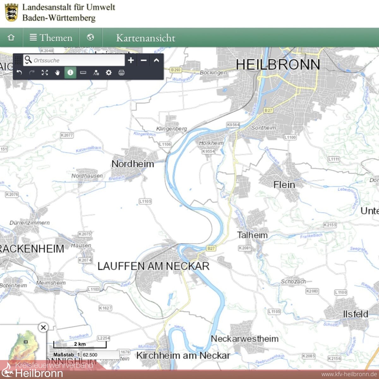Click the home icon in green bar
The image size is (379, 379).
click(11, 38)
